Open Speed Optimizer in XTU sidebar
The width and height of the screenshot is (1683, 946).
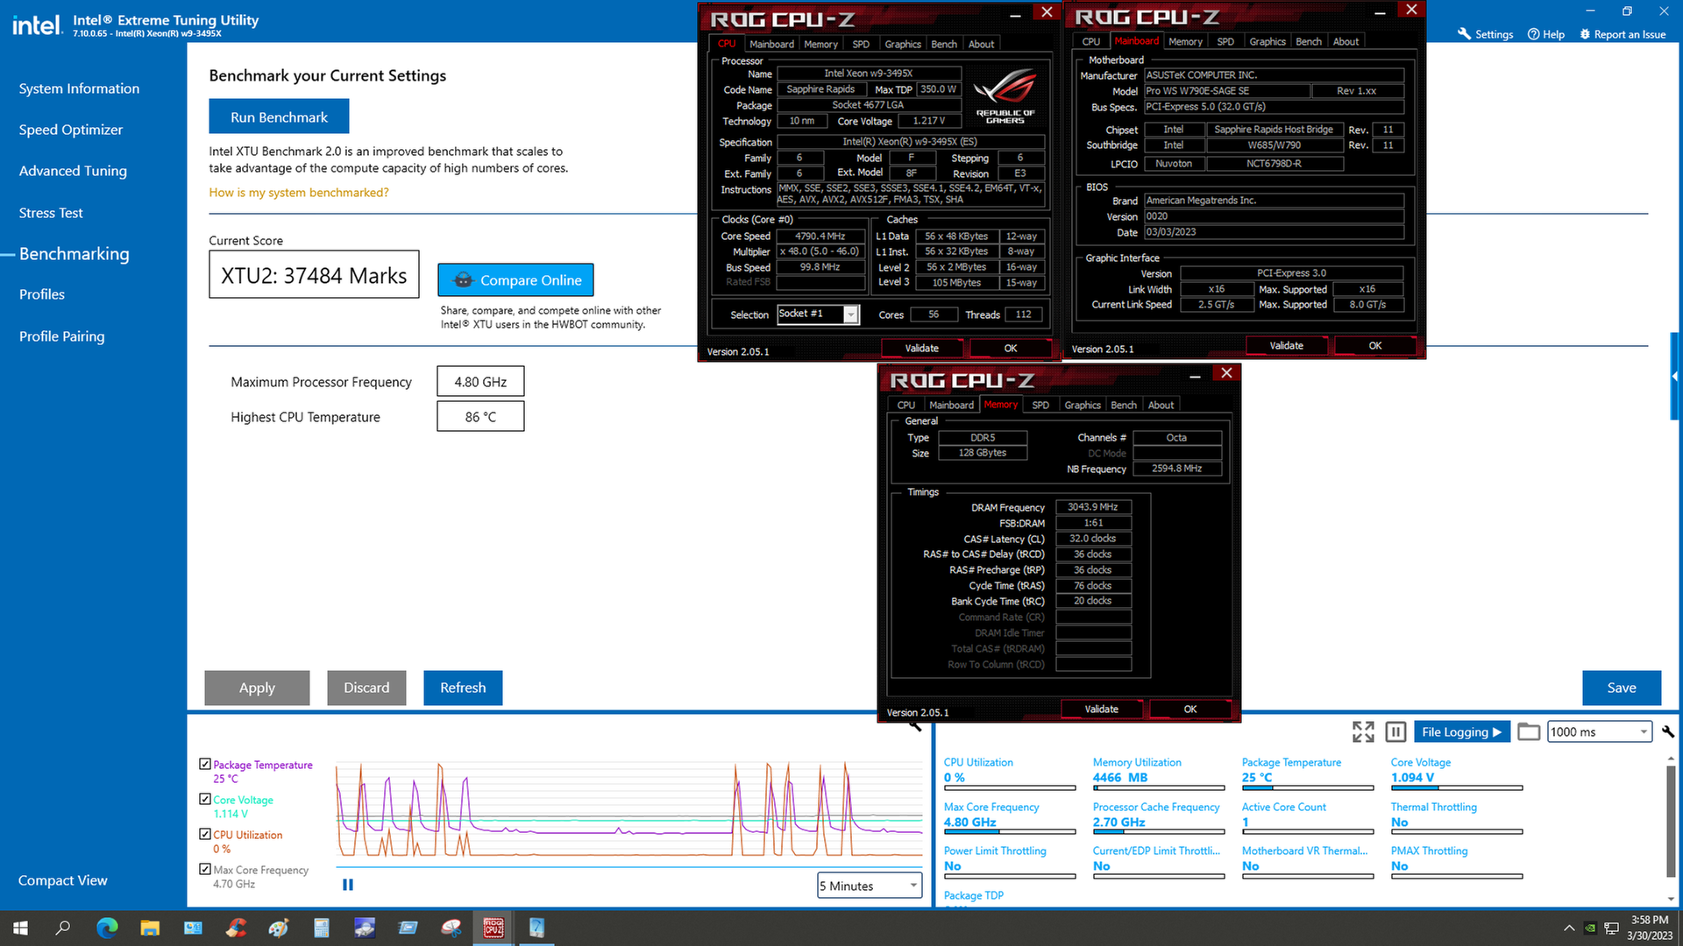click(71, 130)
